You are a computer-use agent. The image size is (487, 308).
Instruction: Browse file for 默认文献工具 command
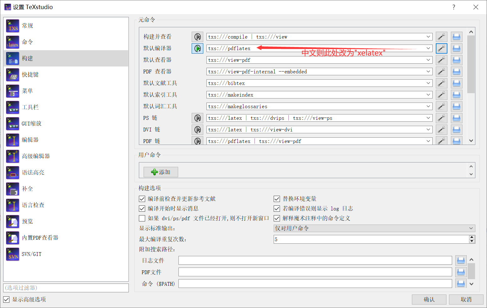457,83
